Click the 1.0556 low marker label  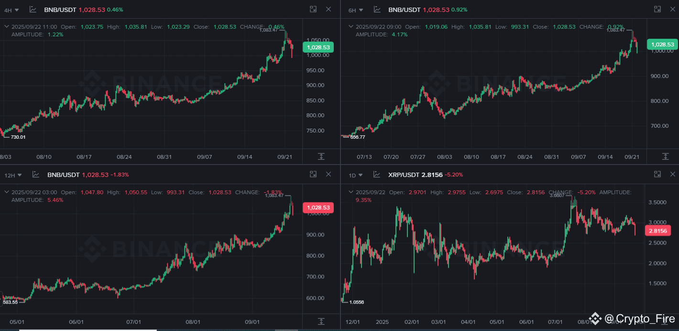357,302
